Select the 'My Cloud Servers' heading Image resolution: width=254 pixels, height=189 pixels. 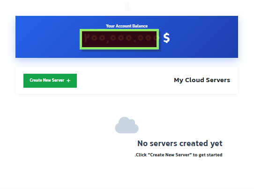(x=202, y=80)
